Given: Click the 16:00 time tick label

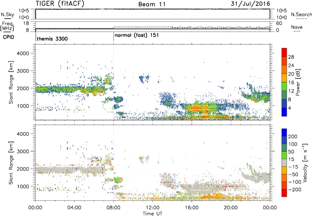Looking at the screenshot, I should tap(191, 208).
